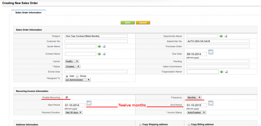Clear the Quote Name field with eraser icon
The width and height of the screenshot is (261, 126).
click(x=104, y=46)
